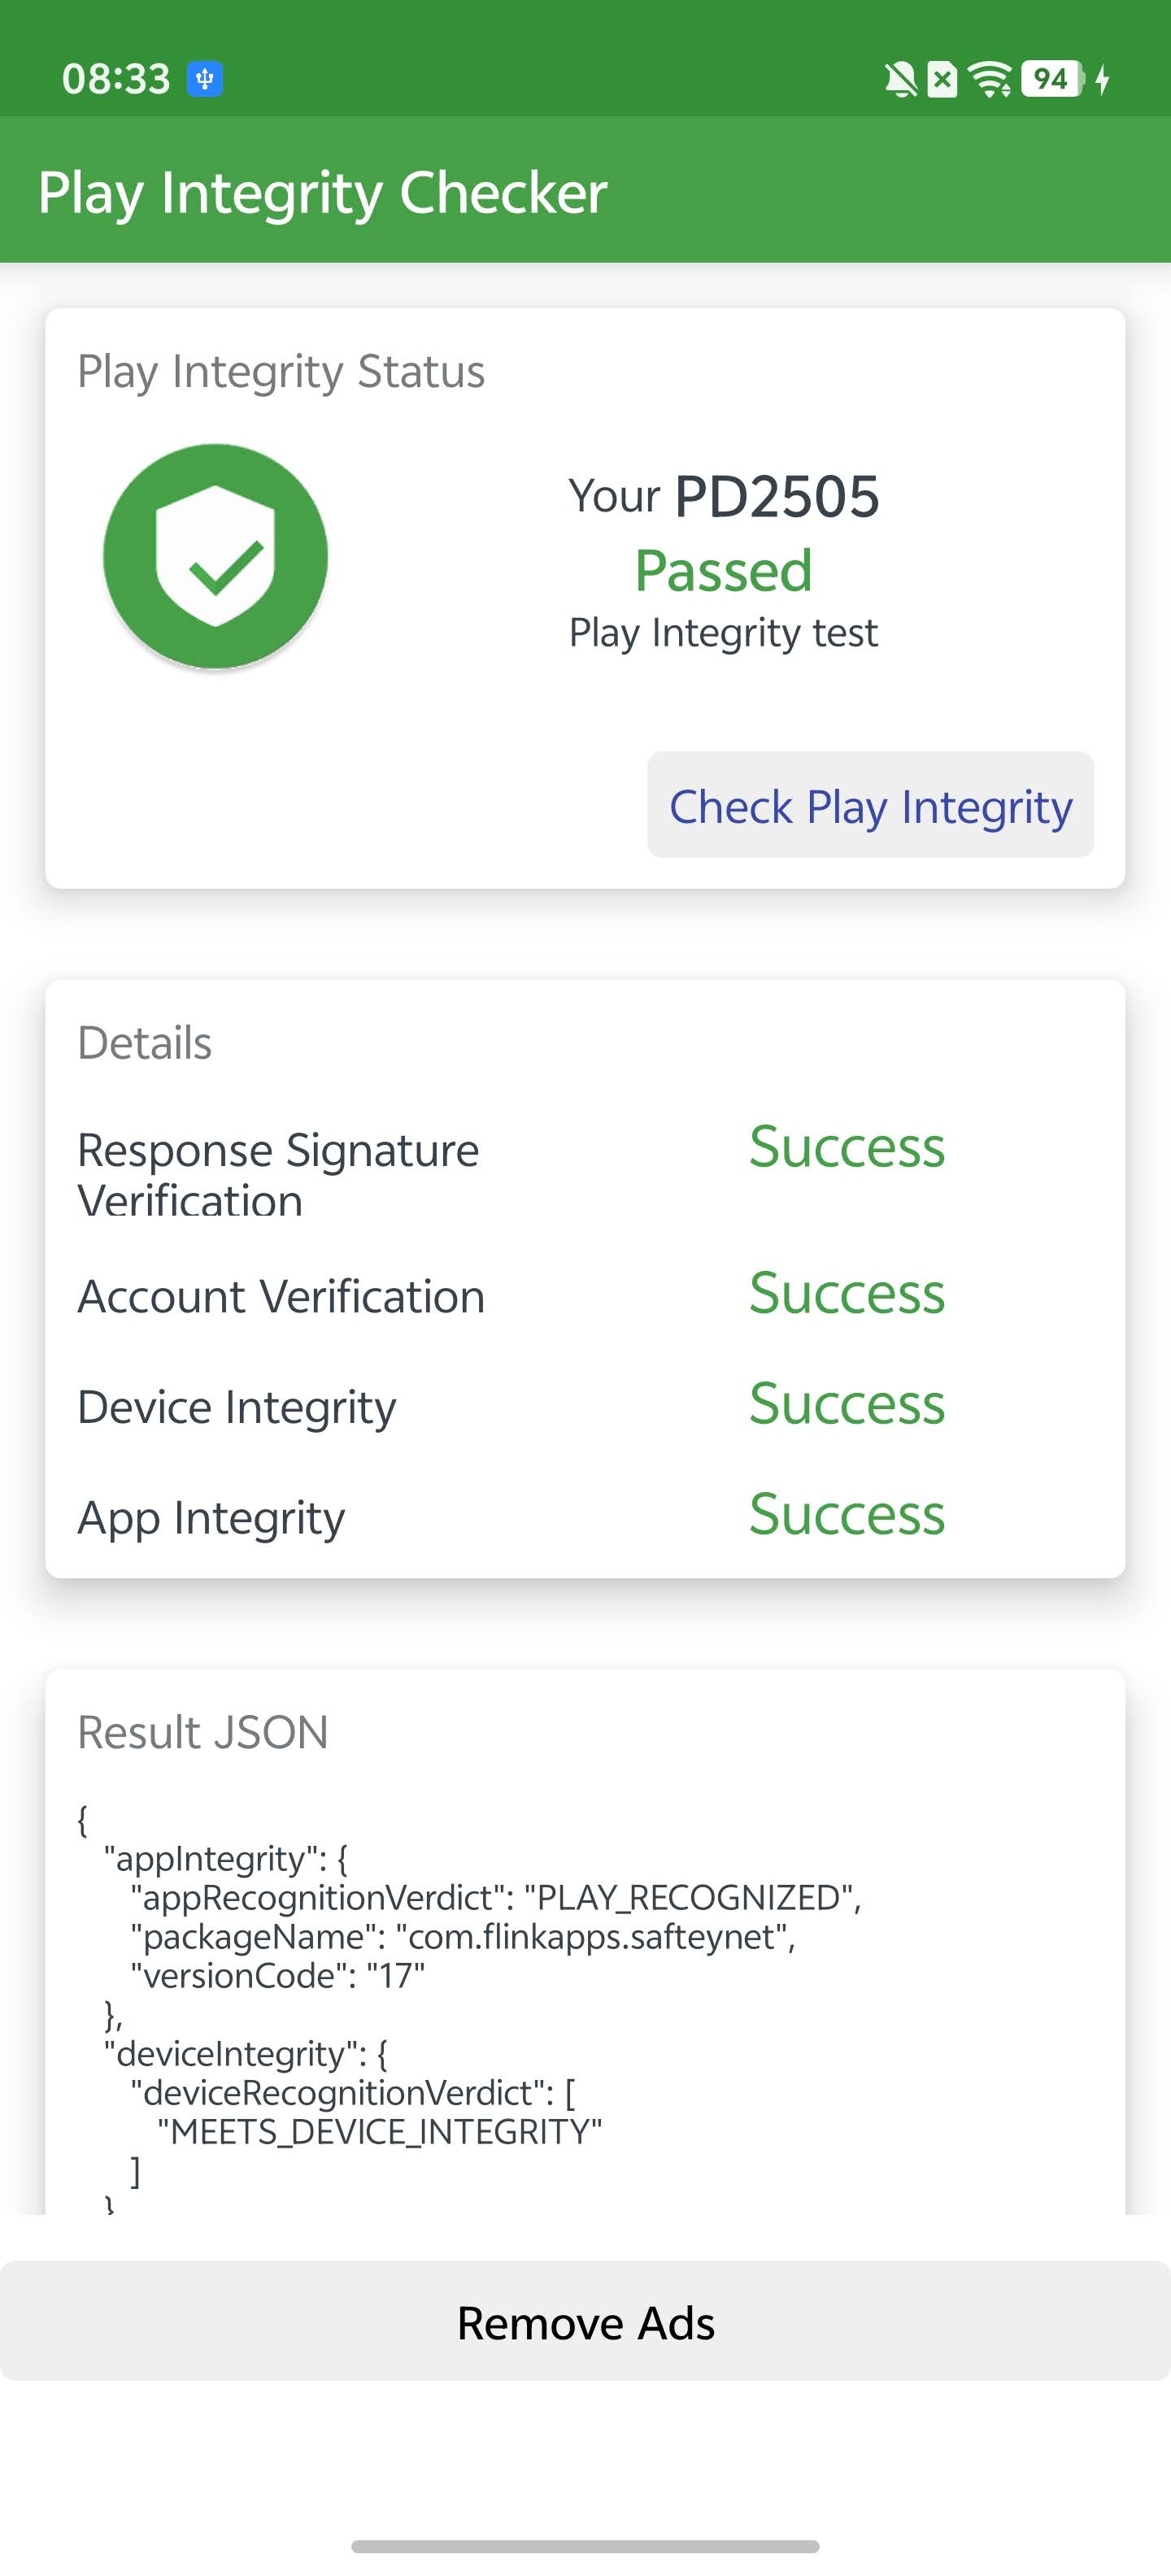This screenshot has height=2576, width=1171.
Task: Tap the Wi-Fi signal icon
Action: [x=991, y=79]
